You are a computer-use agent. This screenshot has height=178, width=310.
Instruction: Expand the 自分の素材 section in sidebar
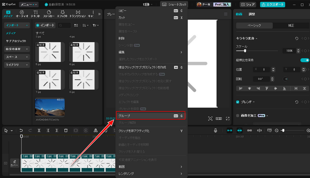pyautogui.click(x=17, y=49)
